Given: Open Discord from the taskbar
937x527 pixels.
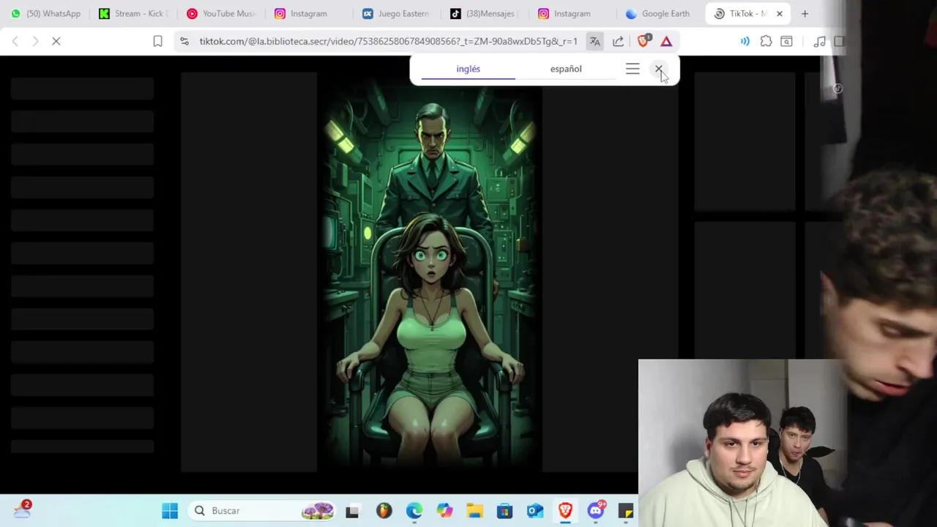Looking at the screenshot, I should [x=596, y=510].
